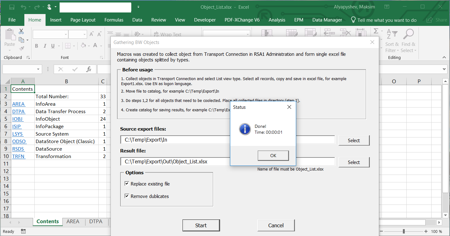Click the Bold formatting button
This screenshot has height=236, width=450.
point(37,46)
